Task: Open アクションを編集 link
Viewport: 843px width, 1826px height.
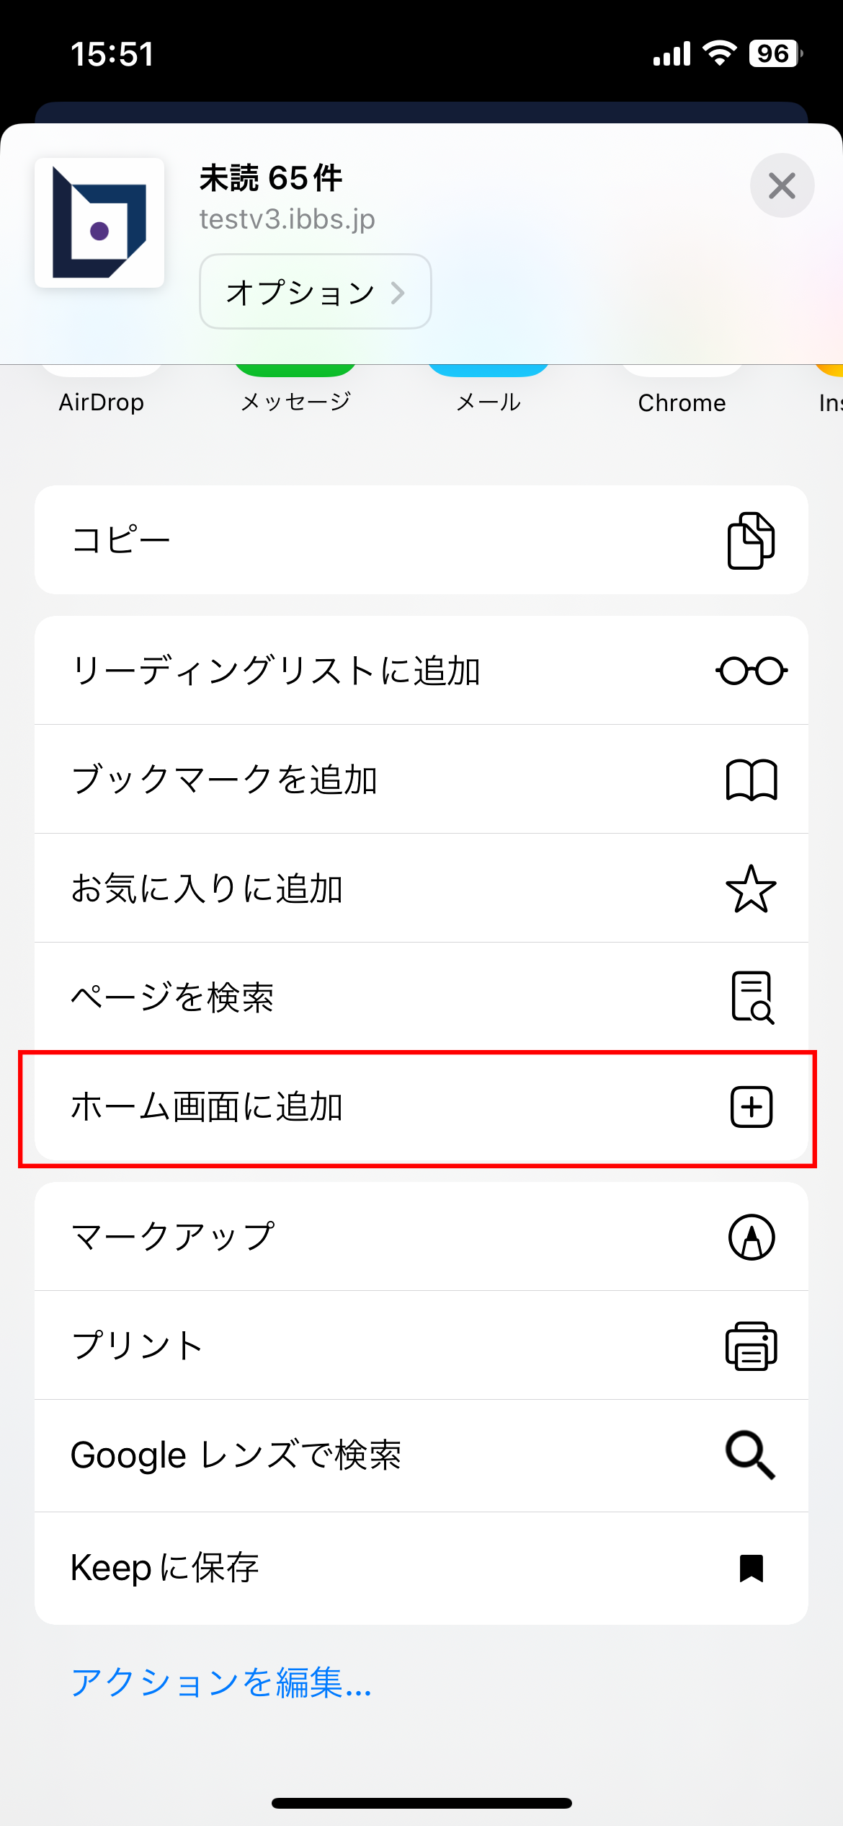Action: 221,1682
